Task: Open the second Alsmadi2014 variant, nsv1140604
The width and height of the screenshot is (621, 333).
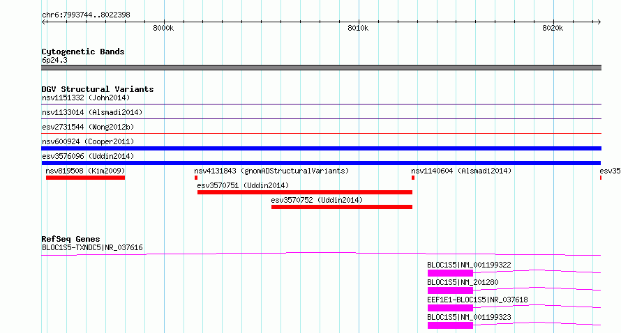Action: coord(461,171)
